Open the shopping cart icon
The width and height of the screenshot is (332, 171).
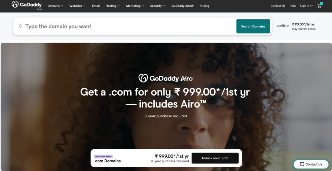point(319,5)
